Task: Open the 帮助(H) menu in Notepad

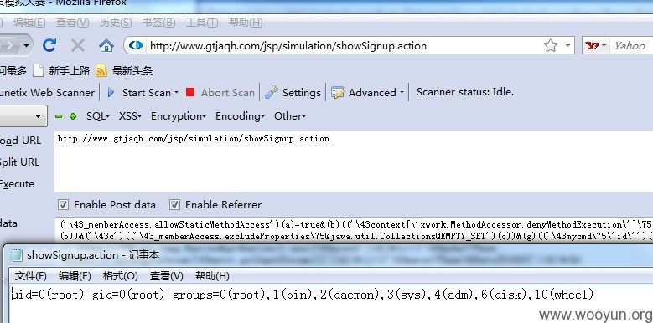Action: 212,275
